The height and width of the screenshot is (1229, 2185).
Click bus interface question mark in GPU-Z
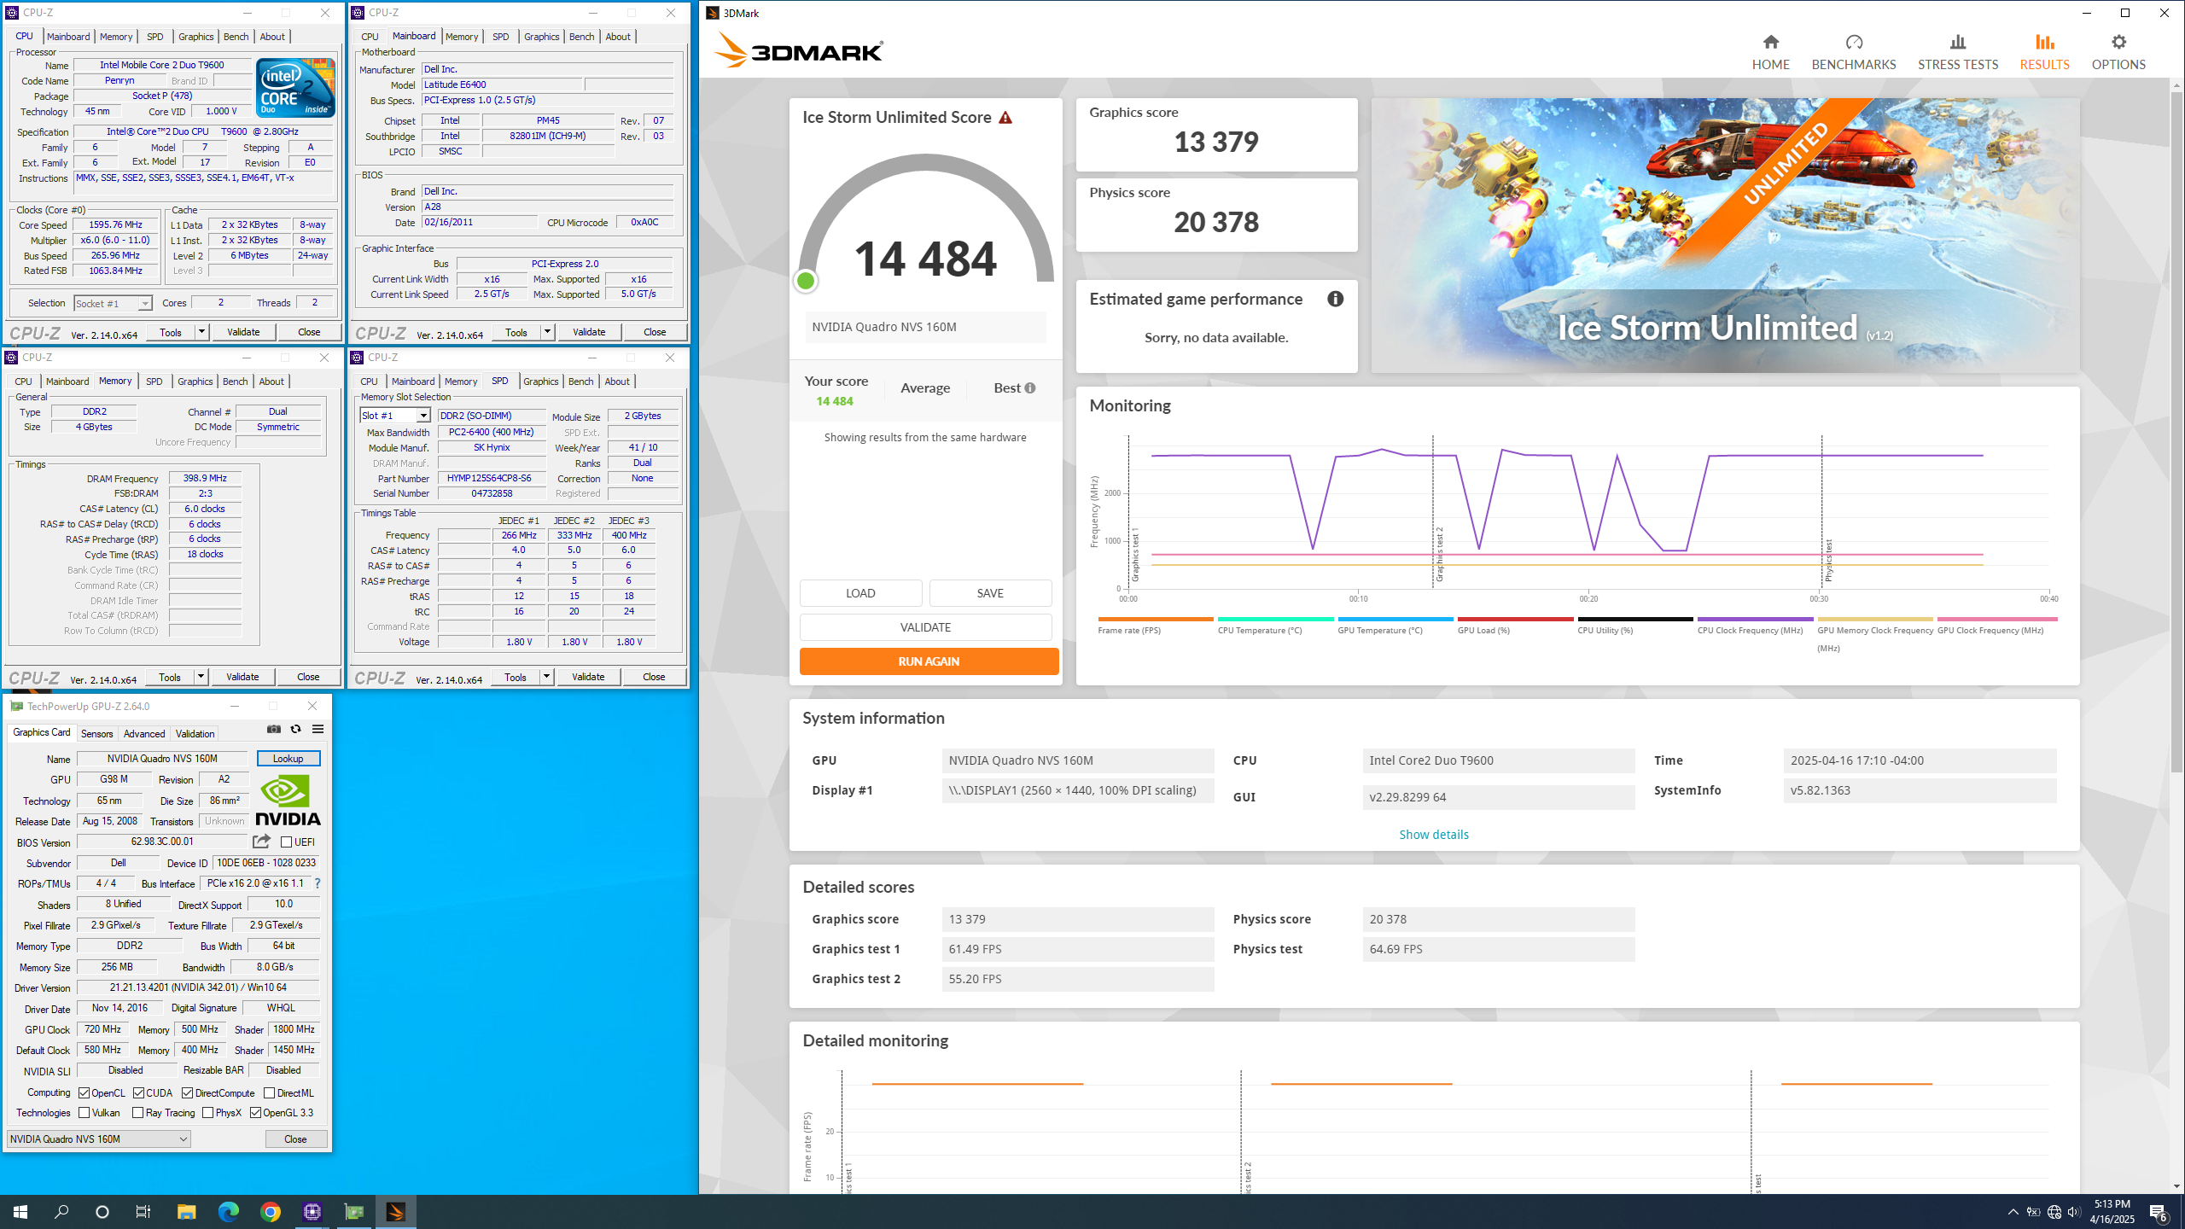[x=317, y=883]
